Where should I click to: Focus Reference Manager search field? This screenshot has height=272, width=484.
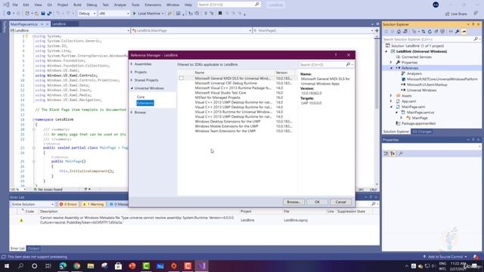pyautogui.click(x=323, y=65)
